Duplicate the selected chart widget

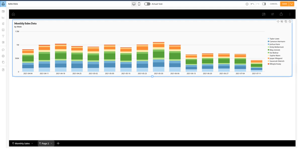click(x=286, y=22)
